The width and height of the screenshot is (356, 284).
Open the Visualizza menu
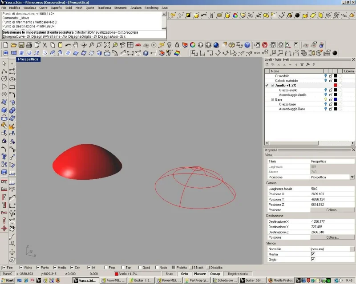30,8
